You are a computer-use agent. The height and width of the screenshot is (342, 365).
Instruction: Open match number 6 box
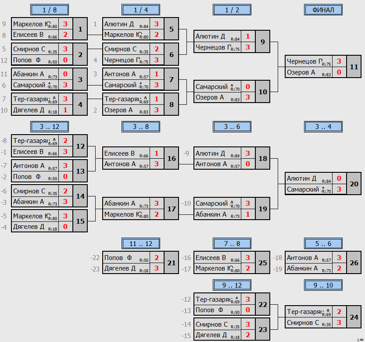(x=172, y=54)
